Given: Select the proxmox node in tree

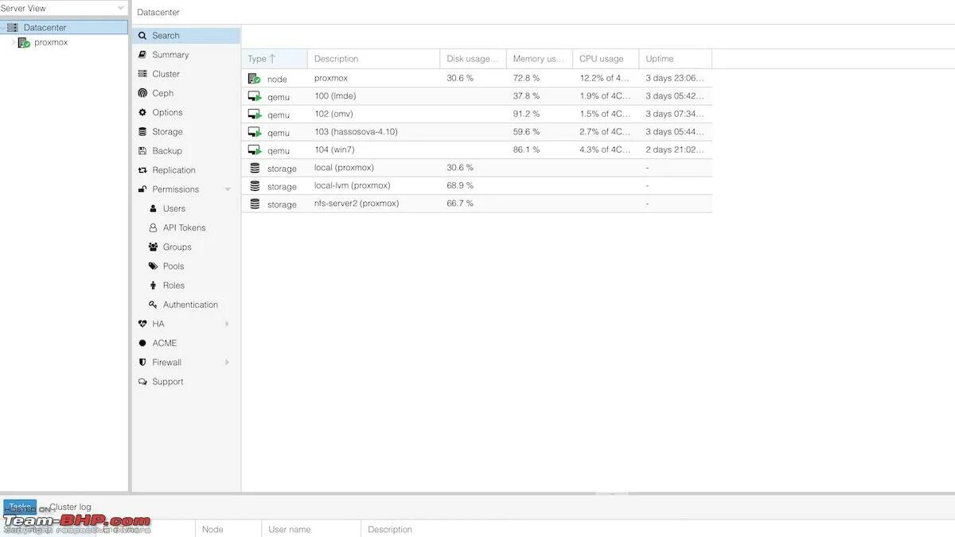Looking at the screenshot, I should (x=51, y=43).
